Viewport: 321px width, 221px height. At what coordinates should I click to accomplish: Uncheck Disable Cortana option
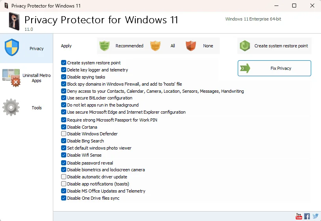63,127
